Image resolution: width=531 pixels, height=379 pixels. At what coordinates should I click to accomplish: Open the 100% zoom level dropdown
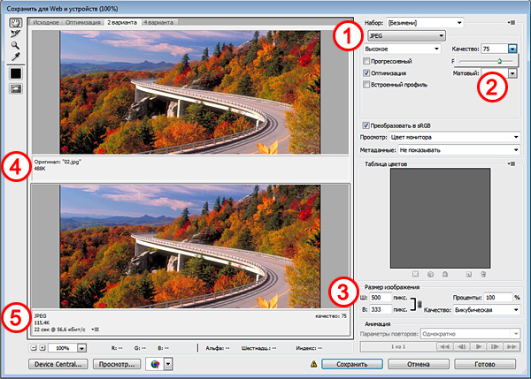(82, 348)
